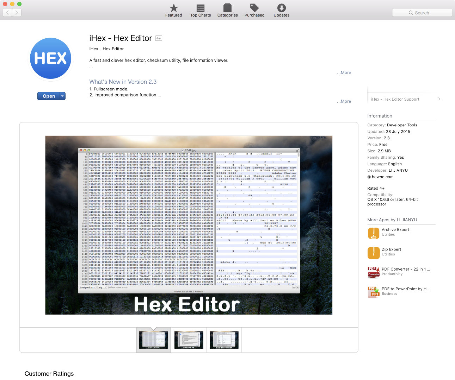
Task: Click the Customer Ratings heading
Action: pos(49,374)
